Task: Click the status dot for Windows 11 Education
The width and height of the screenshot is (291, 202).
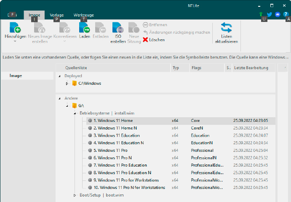Action: point(90,135)
